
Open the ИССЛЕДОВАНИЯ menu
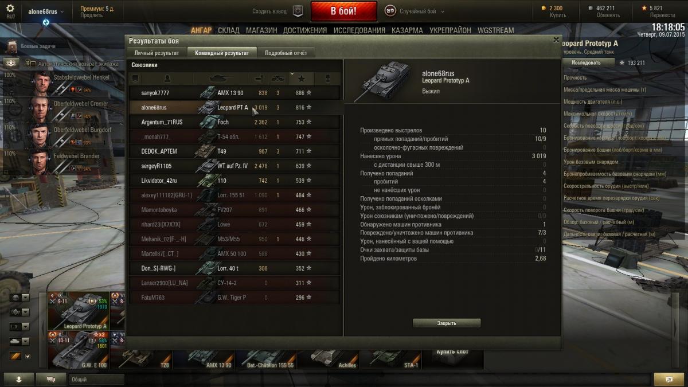[359, 30]
